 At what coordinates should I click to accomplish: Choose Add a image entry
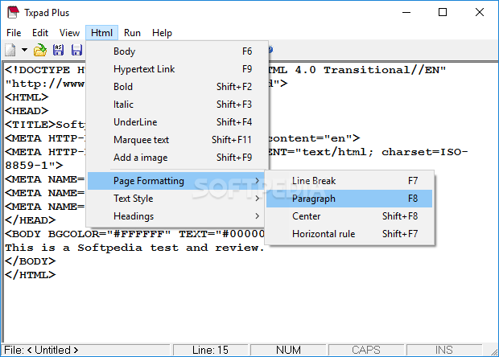click(x=178, y=158)
